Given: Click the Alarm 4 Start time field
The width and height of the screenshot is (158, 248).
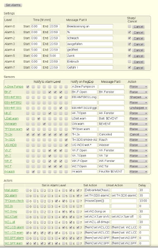Looking at the screenshot, I should tap(36, 50).
